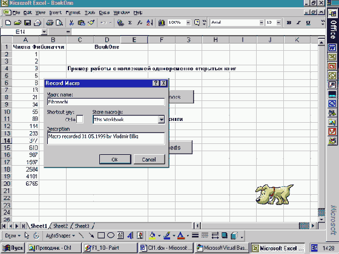The width and height of the screenshot is (339, 254).
Task: Open the AutoShapes dropdown menu
Action: (60, 236)
